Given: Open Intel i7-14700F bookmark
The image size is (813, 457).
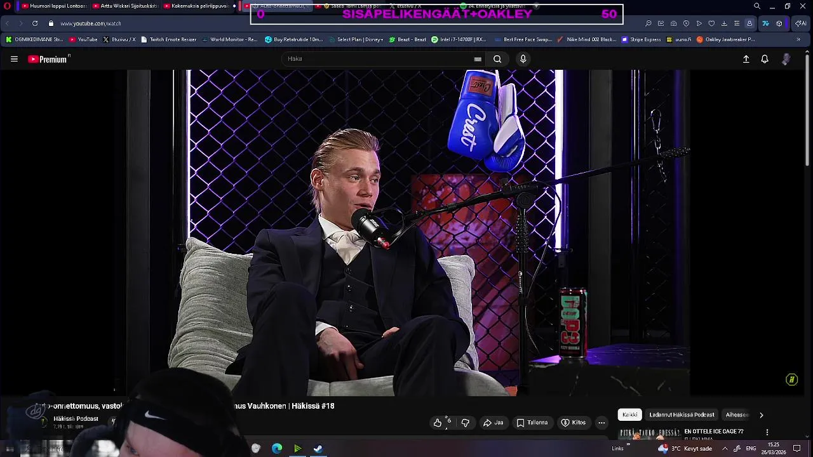Looking at the screenshot, I should pos(459,39).
